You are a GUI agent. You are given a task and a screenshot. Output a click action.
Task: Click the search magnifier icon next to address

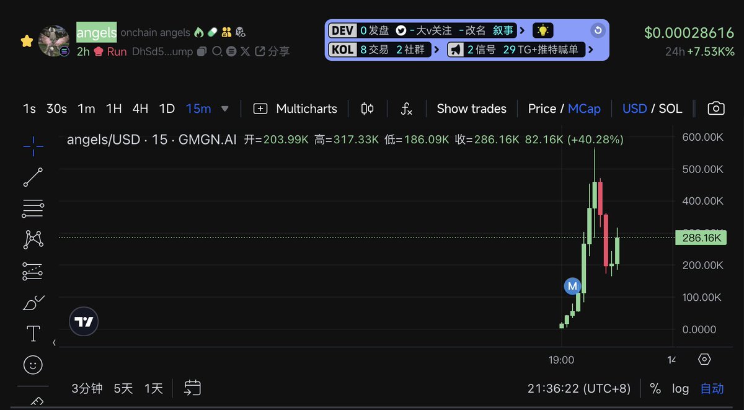[x=217, y=51]
